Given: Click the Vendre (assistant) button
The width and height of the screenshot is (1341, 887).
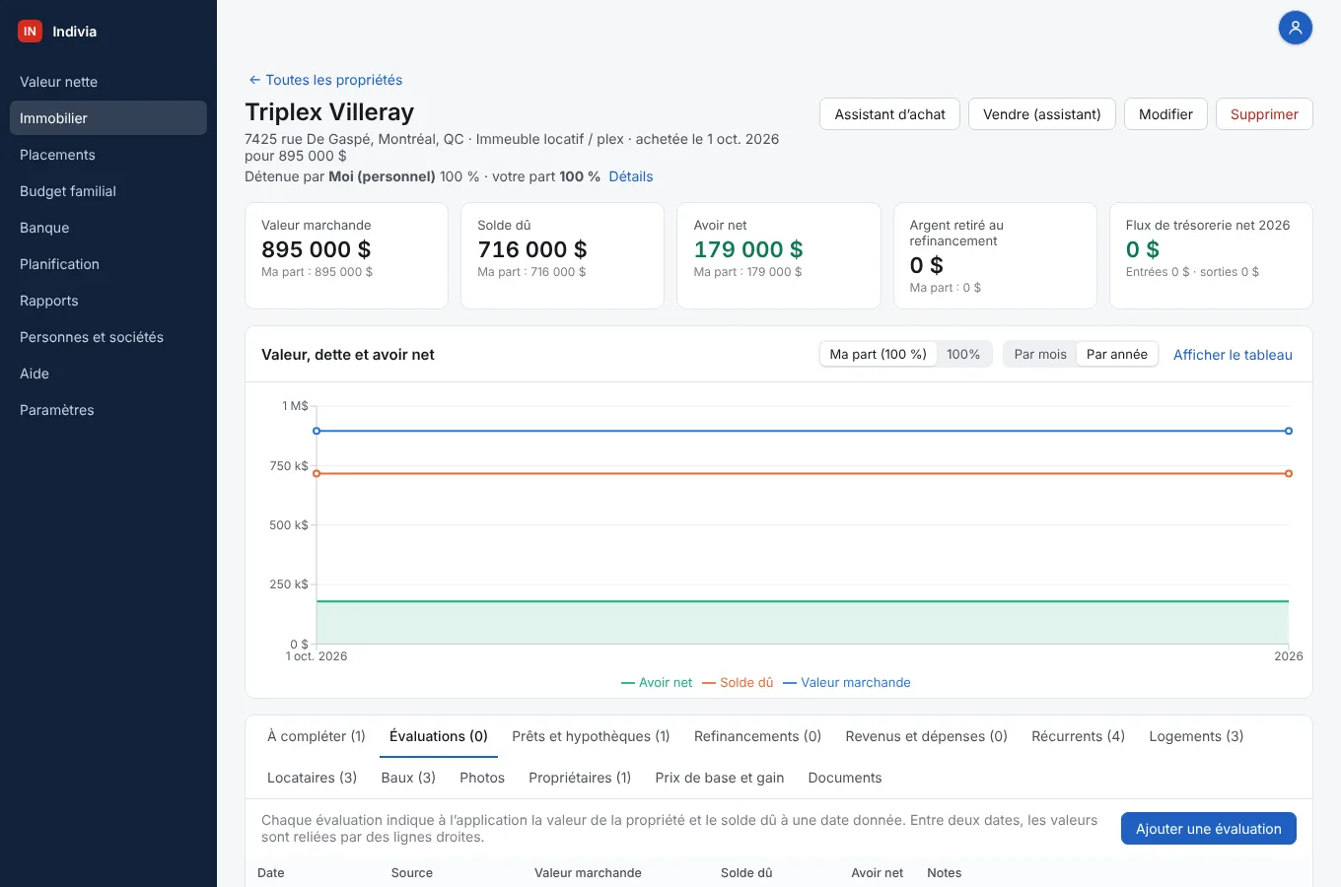Looking at the screenshot, I should click(1041, 114).
